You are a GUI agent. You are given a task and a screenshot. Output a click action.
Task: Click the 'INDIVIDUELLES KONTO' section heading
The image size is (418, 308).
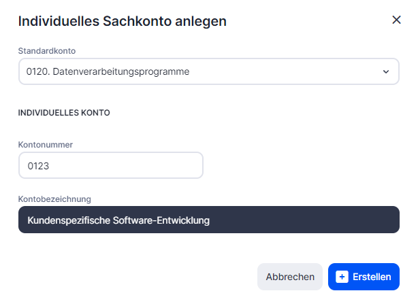tap(64, 113)
